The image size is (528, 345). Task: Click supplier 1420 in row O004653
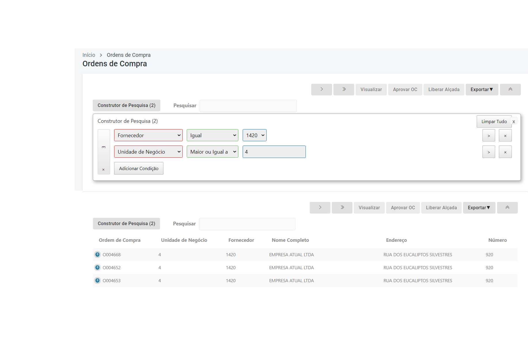point(231,281)
